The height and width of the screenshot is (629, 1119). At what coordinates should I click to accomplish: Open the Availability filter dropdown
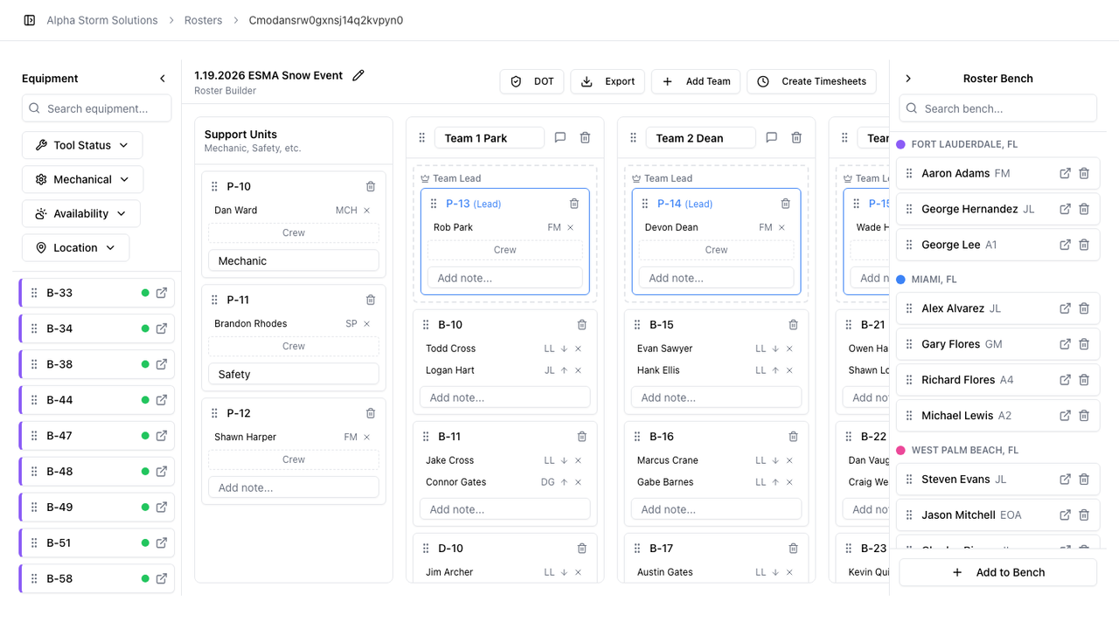pyautogui.click(x=80, y=213)
